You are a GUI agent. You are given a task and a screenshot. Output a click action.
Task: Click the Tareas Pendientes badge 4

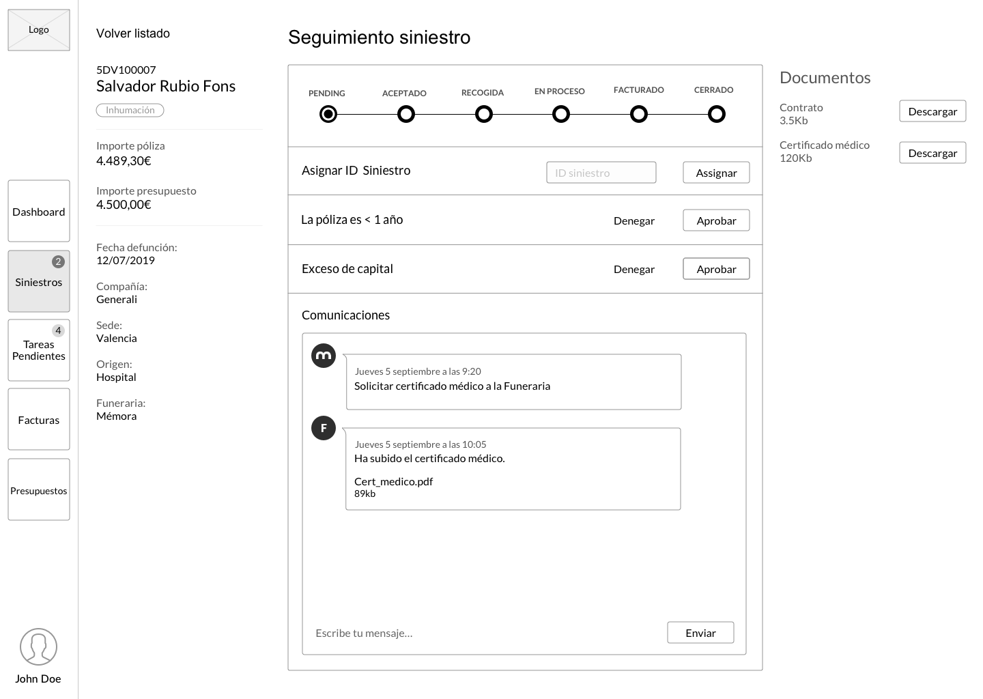(x=58, y=330)
